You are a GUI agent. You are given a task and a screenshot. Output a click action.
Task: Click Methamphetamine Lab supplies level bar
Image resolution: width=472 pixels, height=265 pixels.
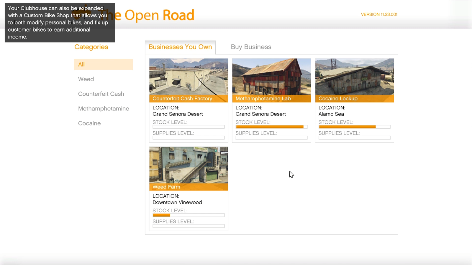[271, 138]
